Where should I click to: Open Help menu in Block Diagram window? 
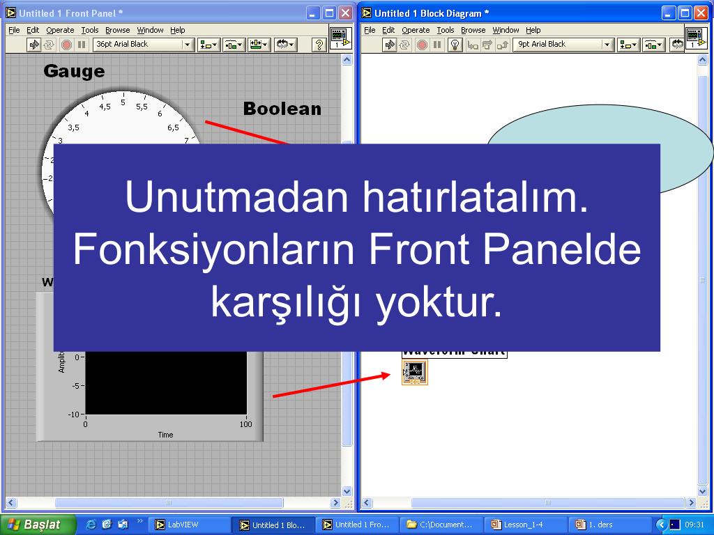pyautogui.click(x=533, y=30)
